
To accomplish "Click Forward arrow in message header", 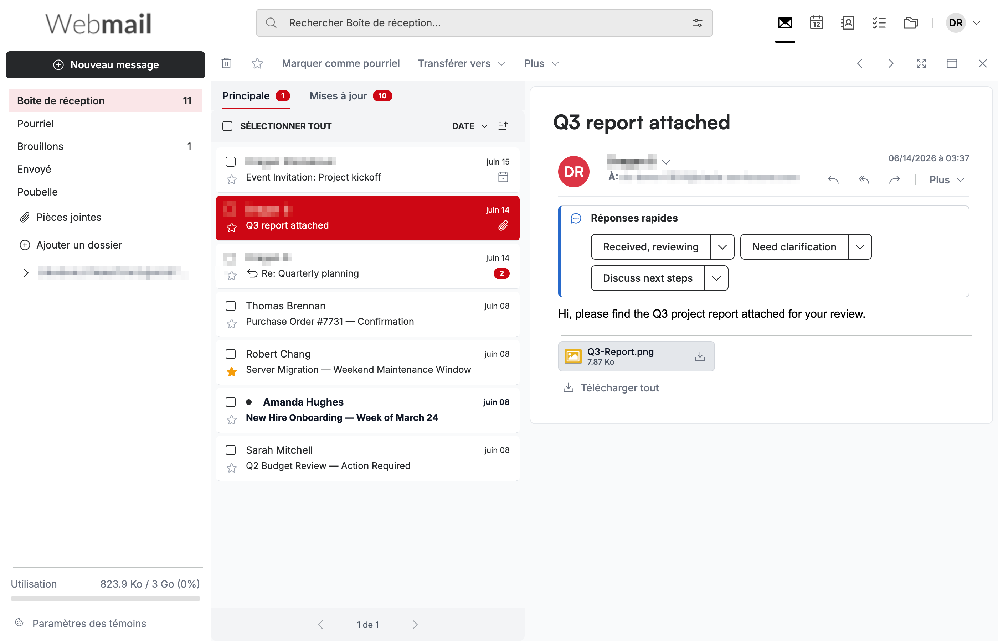I will click(894, 180).
